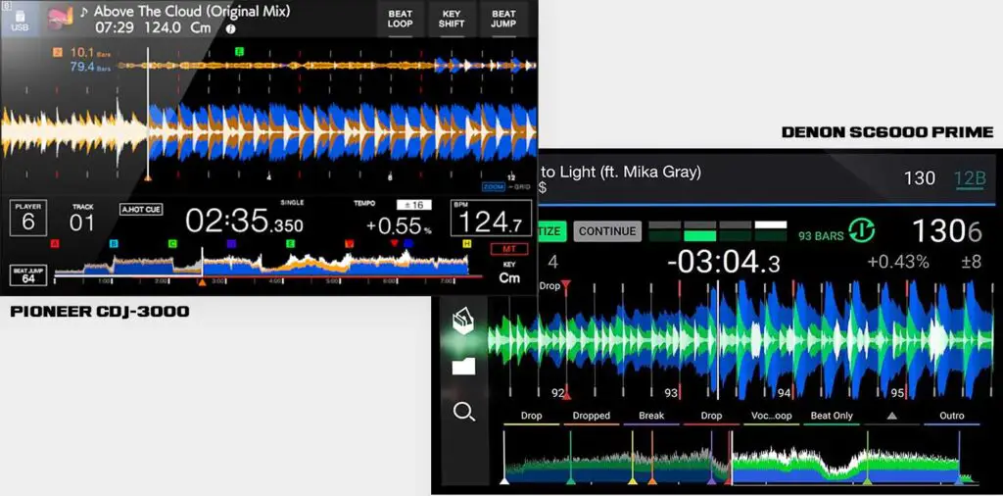The height and width of the screenshot is (496, 1003).
Task: Seek the Denon overview waveform in its bright section
Action: coord(844,464)
